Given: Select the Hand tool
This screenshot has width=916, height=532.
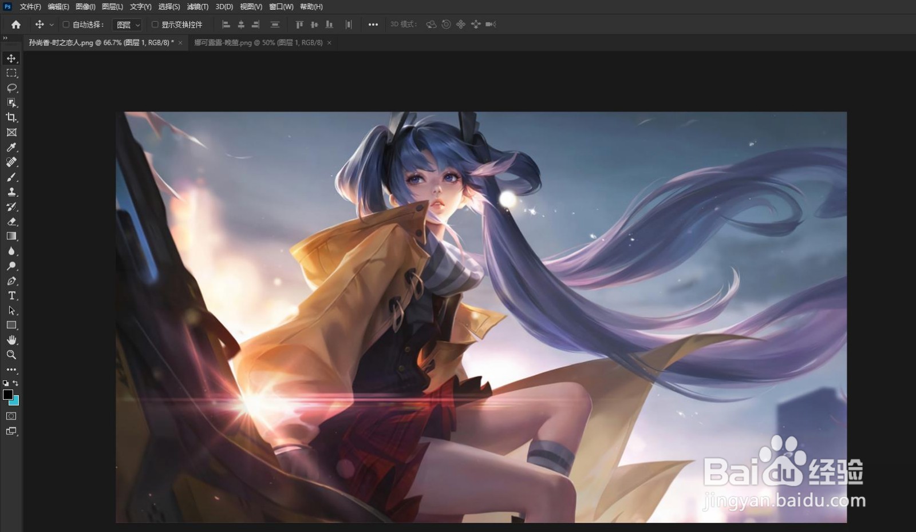Looking at the screenshot, I should [x=11, y=340].
